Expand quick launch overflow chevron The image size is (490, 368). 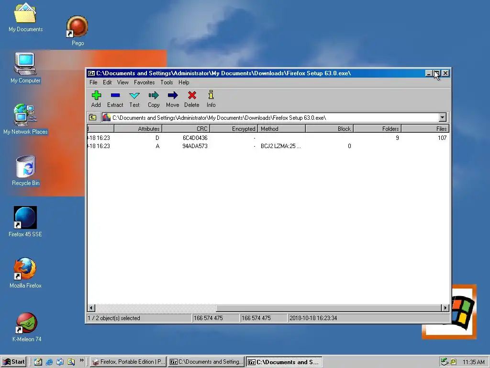click(x=81, y=360)
